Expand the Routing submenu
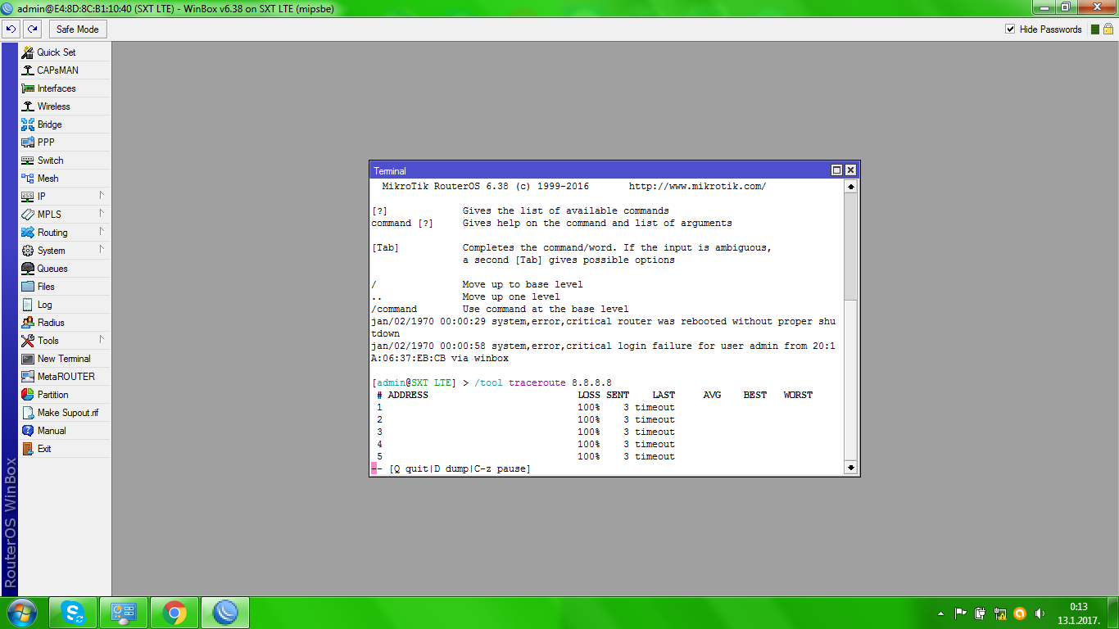Viewport: 1119px width, 629px height. [x=64, y=233]
